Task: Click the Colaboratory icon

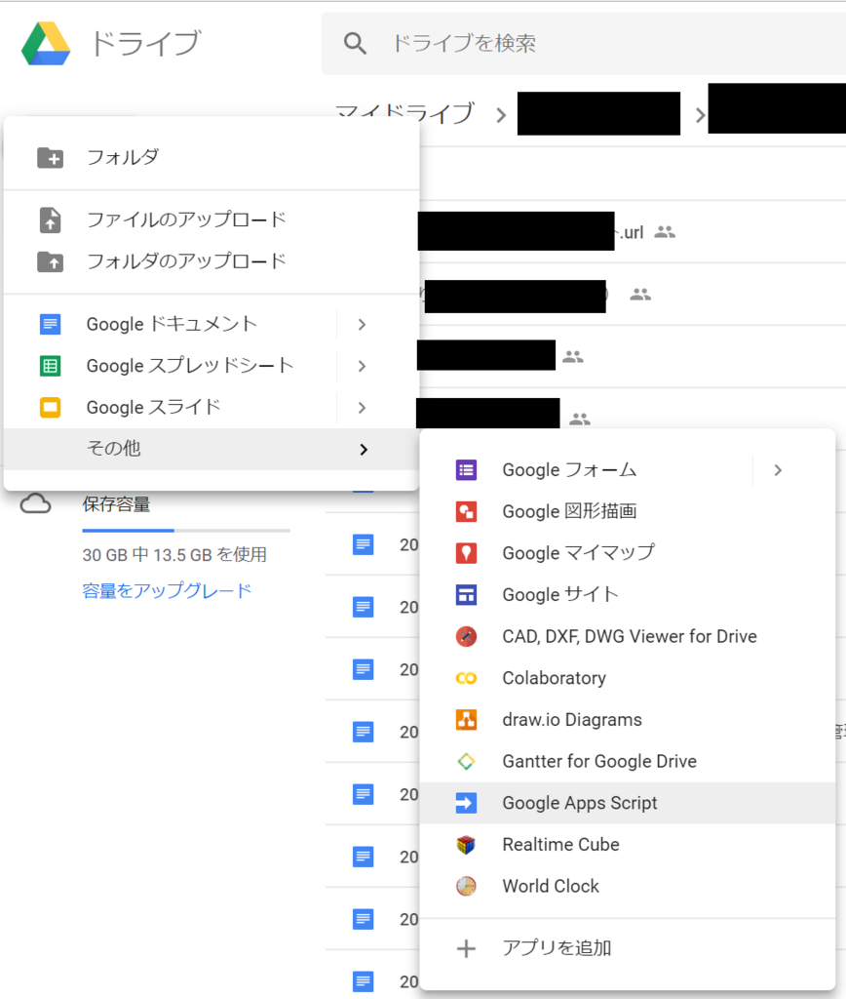Action: tap(466, 678)
